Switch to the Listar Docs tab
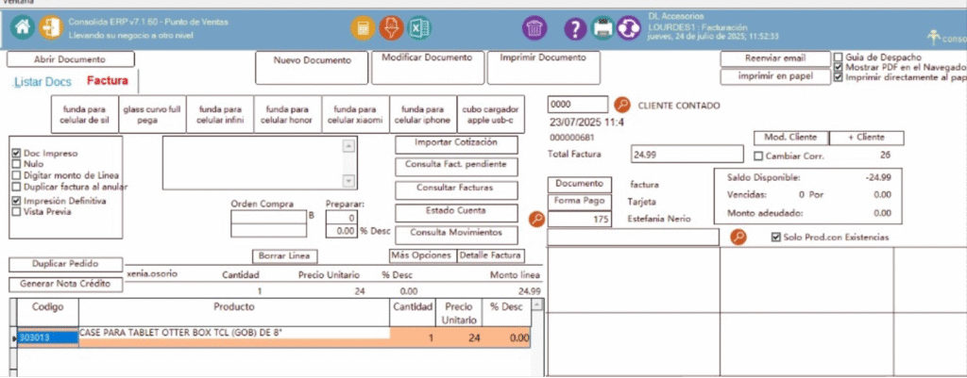The height and width of the screenshot is (378, 967). (x=42, y=82)
